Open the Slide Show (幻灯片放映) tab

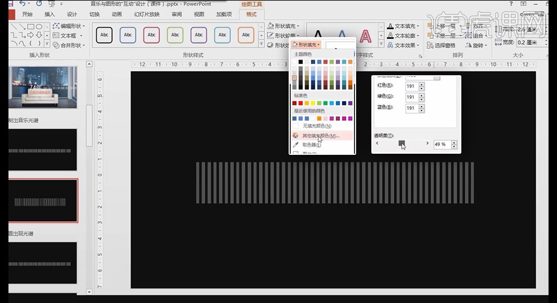(x=147, y=14)
